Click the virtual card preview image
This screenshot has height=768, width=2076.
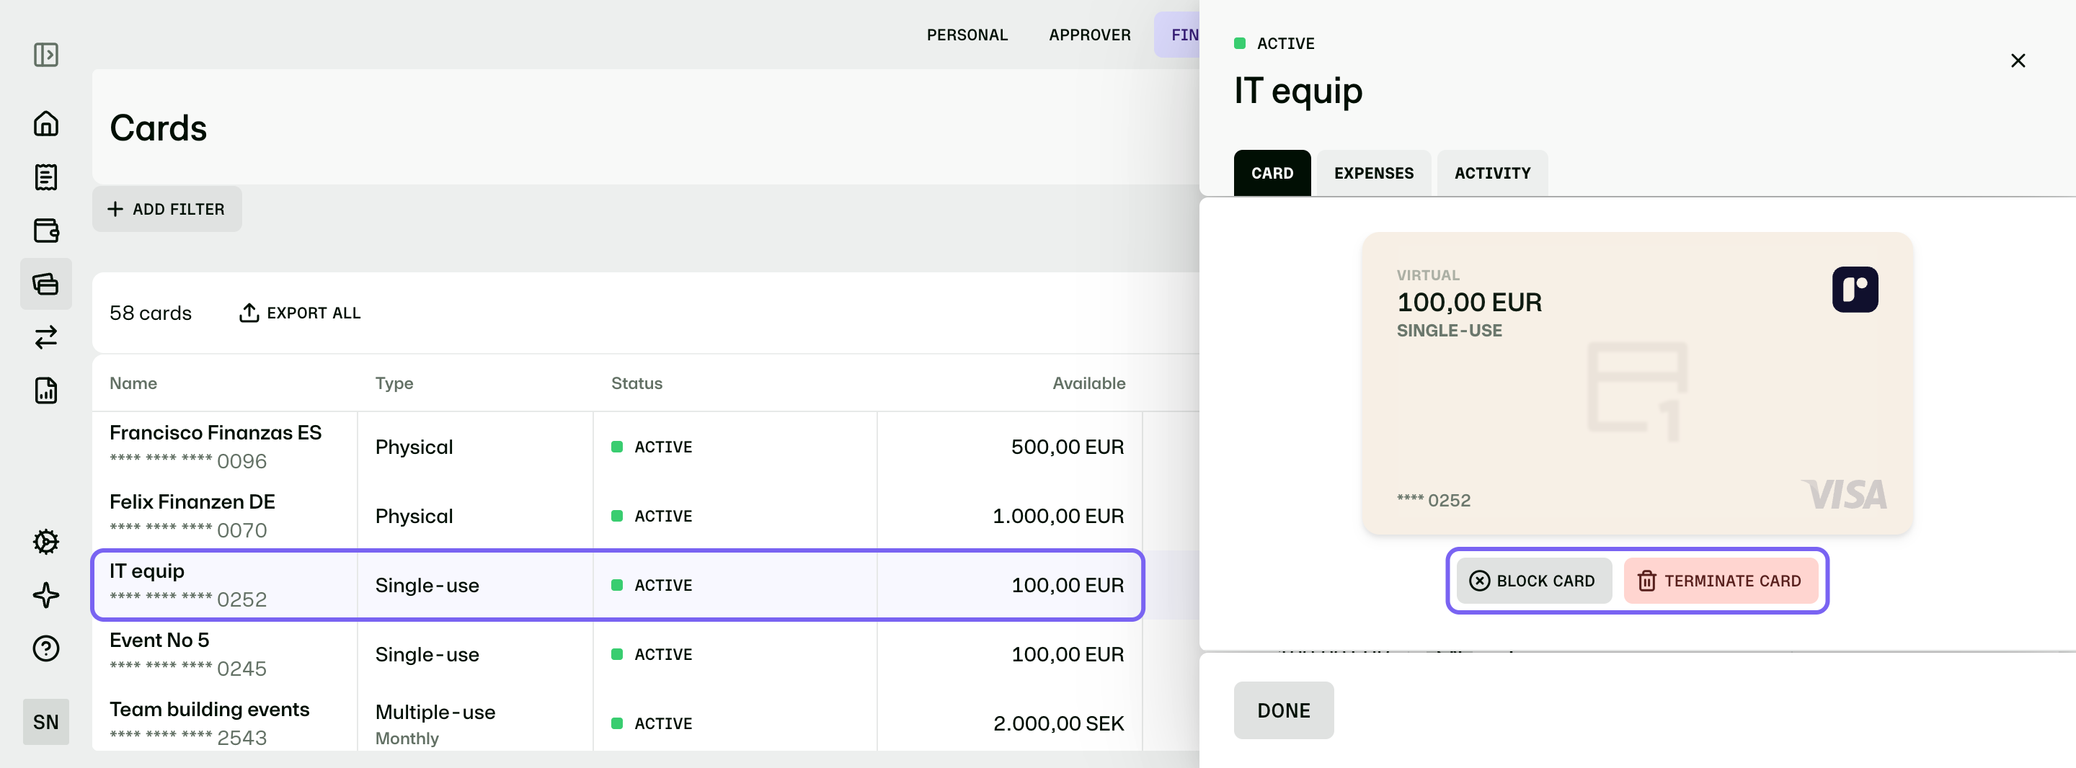[1637, 383]
